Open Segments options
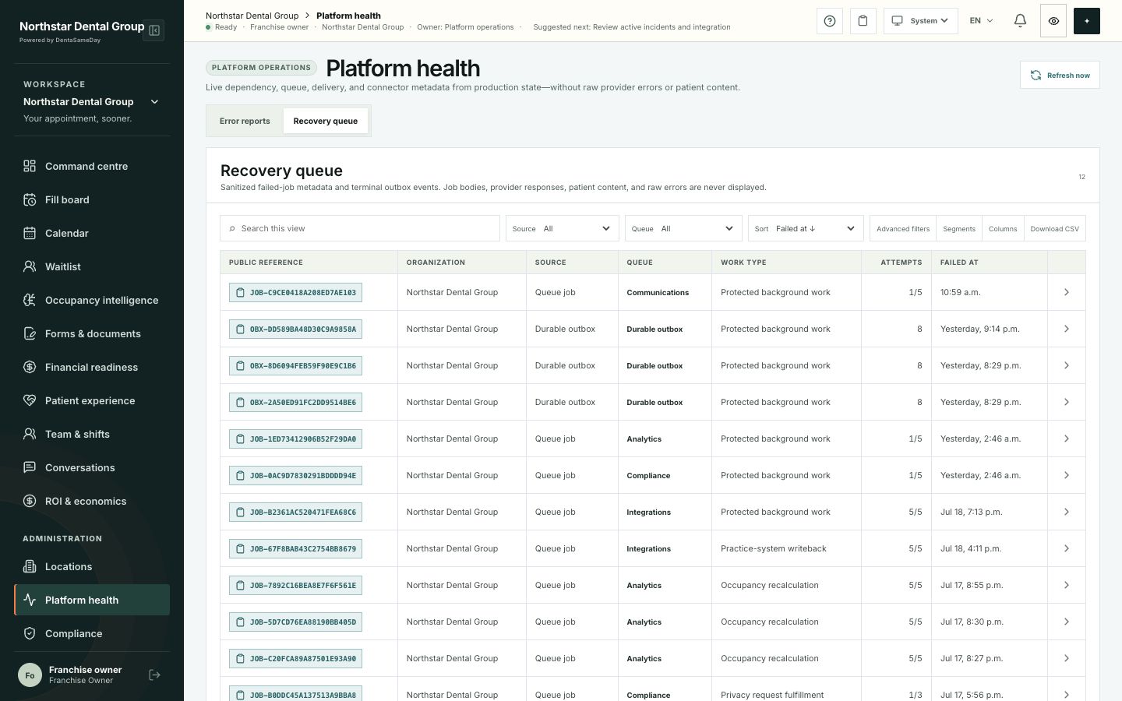1122x701 pixels. point(959,229)
